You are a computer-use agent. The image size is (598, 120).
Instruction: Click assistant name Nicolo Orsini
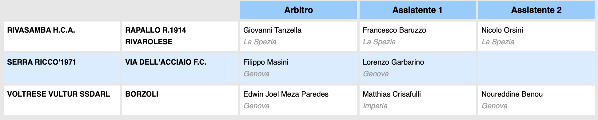pyautogui.click(x=502, y=30)
